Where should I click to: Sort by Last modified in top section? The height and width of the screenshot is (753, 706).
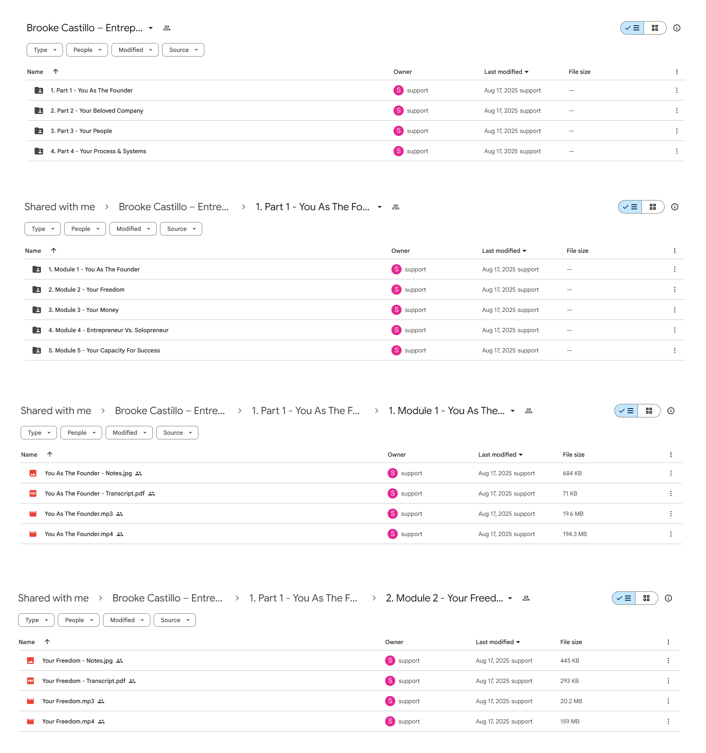point(506,72)
